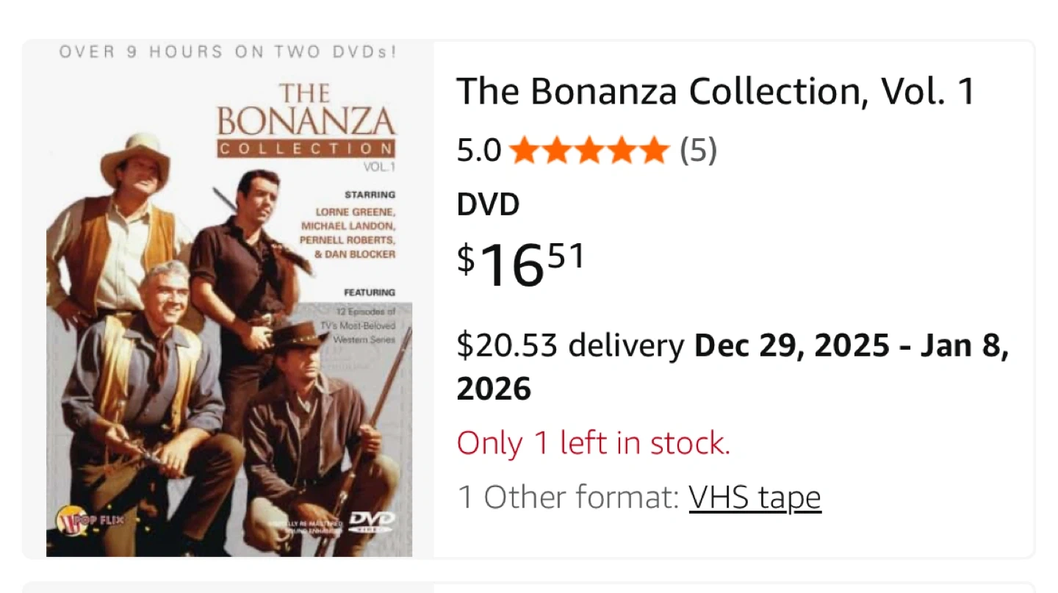Tap the COLLECTION banner on the cover
The image size is (1058, 593).
306,148
